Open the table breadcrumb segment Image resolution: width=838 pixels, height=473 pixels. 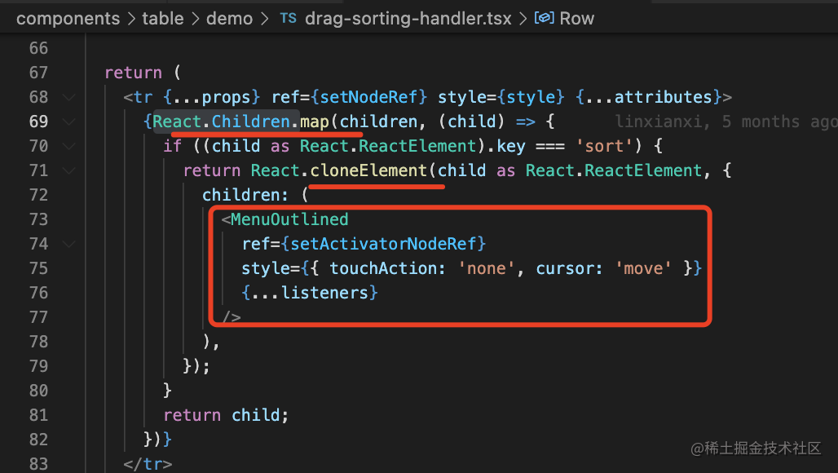click(162, 19)
